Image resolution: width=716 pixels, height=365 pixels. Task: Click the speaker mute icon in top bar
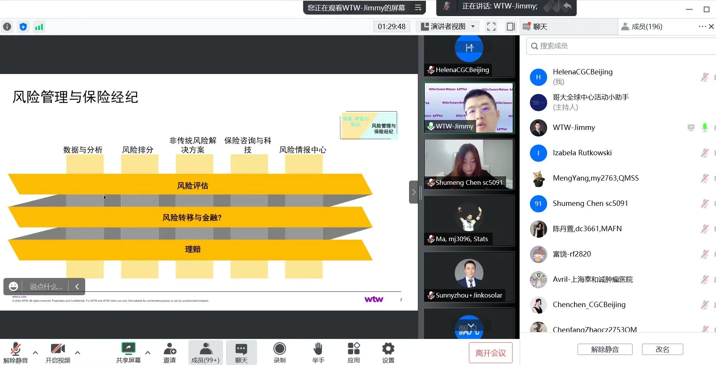coord(447,6)
